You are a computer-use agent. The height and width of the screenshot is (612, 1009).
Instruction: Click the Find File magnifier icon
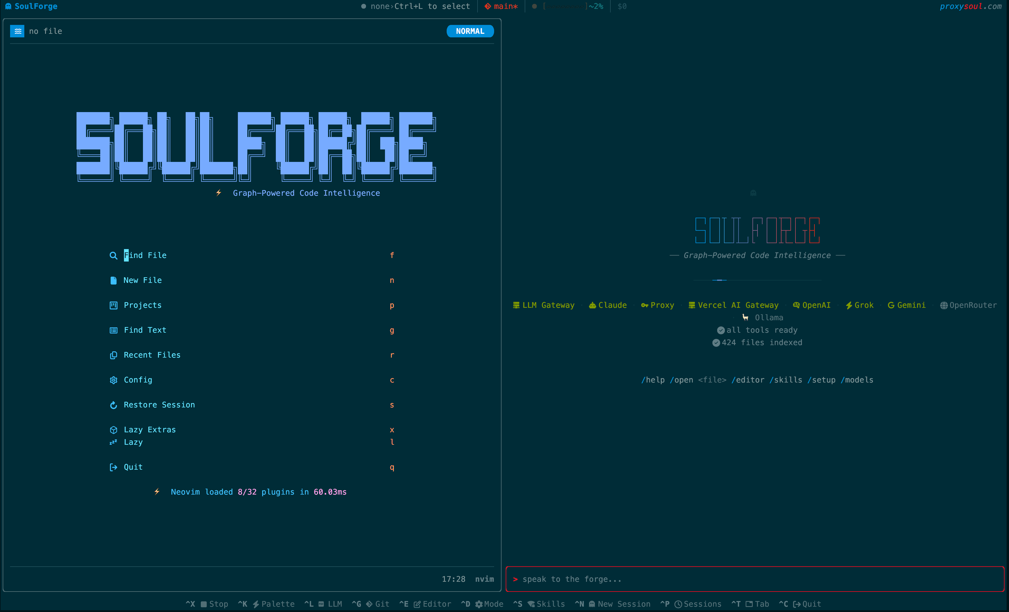pos(113,255)
